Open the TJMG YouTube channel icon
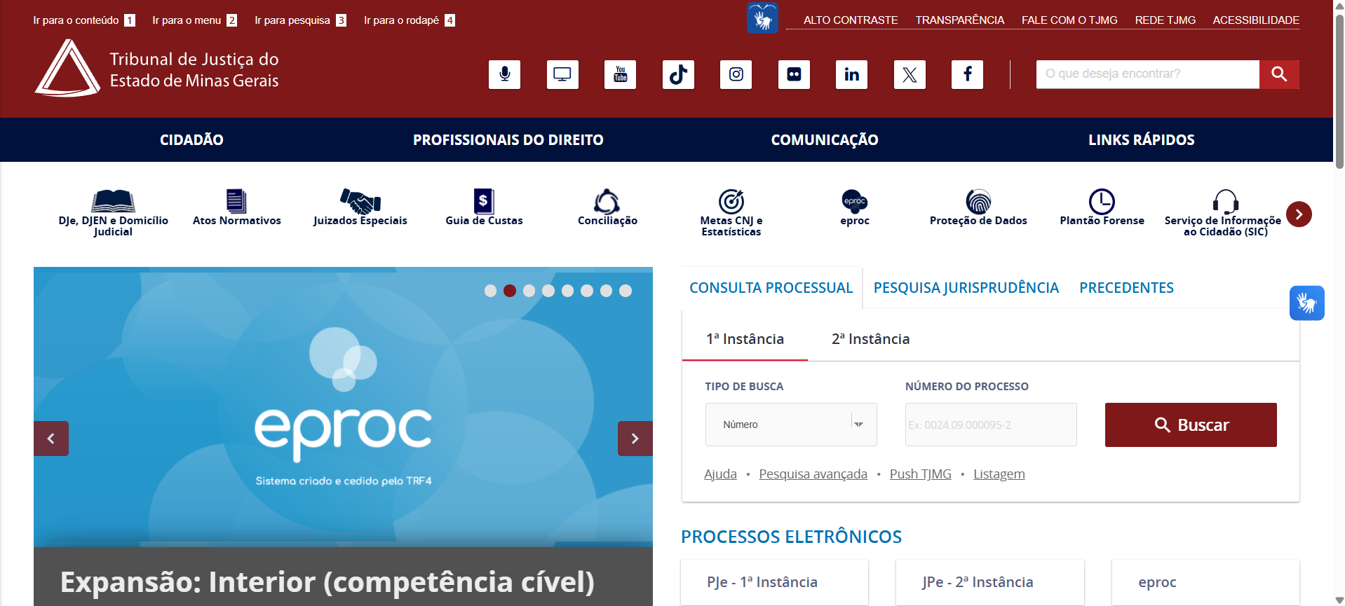 [x=620, y=74]
